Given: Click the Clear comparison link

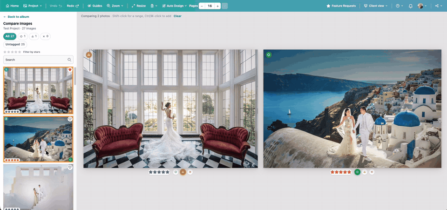Looking at the screenshot, I should [x=177, y=16].
